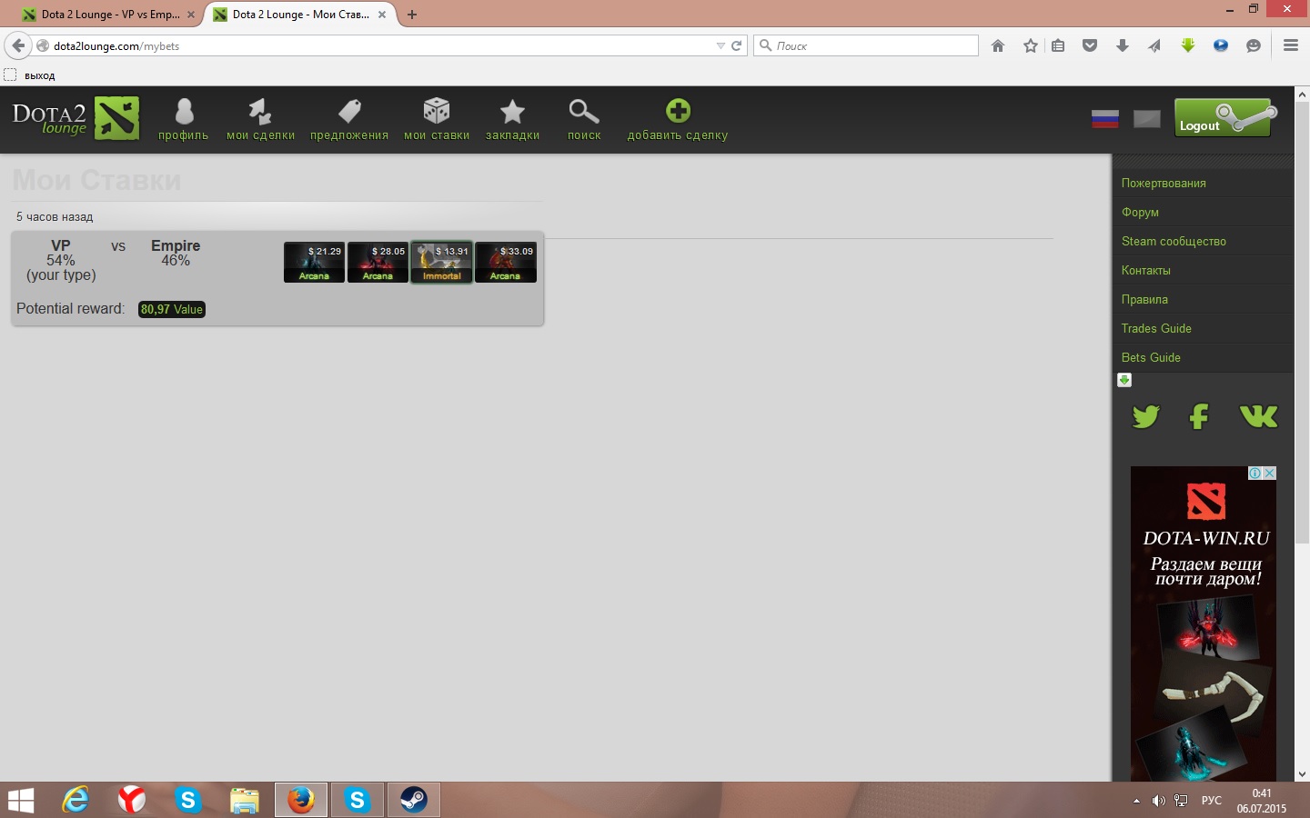Click Firefox back arrow button
Image resolution: width=1310 pixels, height=818 pixels.
click(x=18, y=45)
